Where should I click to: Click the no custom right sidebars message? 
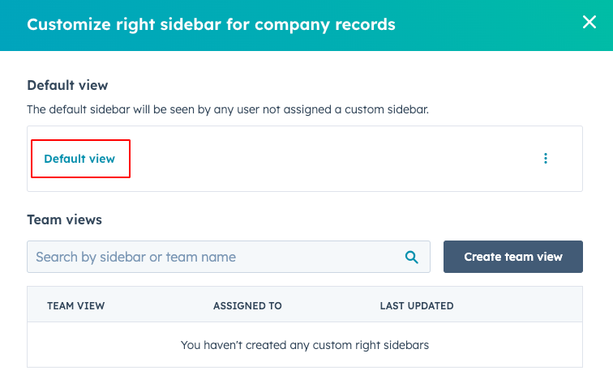click(305, 345)
